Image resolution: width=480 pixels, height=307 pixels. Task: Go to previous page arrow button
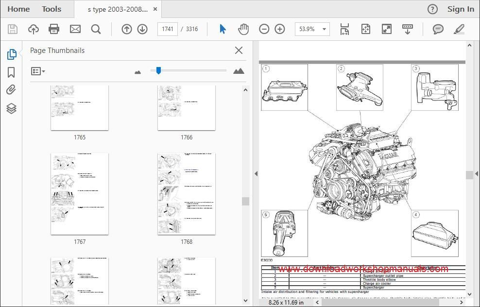[x=127, y=29]
